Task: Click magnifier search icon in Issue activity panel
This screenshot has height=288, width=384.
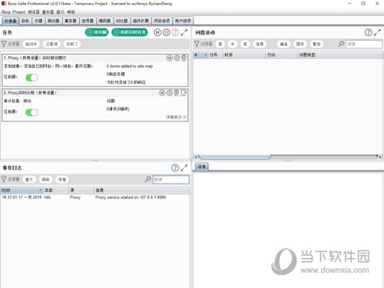Action: tap(341, 44)
